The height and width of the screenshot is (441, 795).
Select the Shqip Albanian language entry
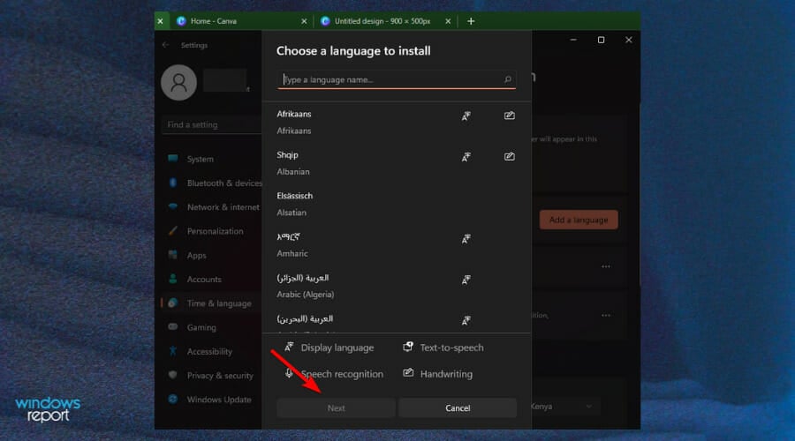396,163
